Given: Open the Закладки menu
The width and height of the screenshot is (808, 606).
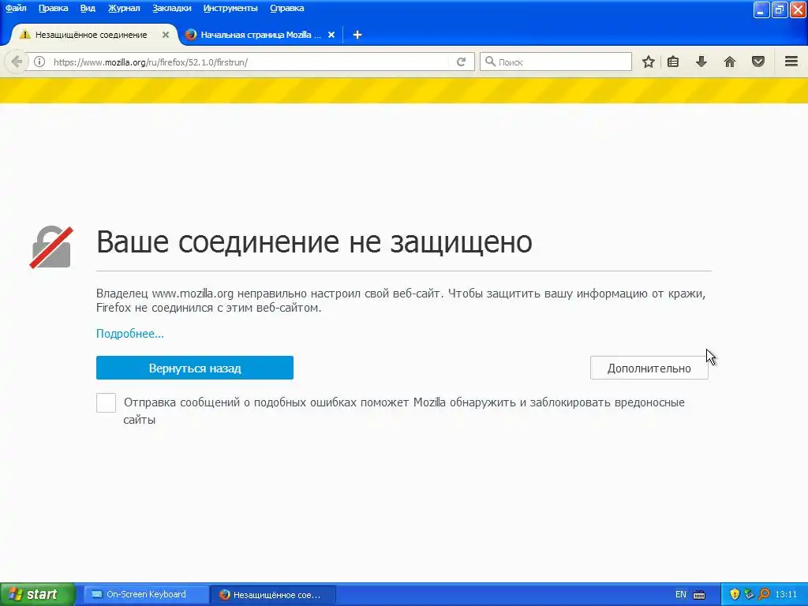Looking at the screenshot, I should [171, 8].
